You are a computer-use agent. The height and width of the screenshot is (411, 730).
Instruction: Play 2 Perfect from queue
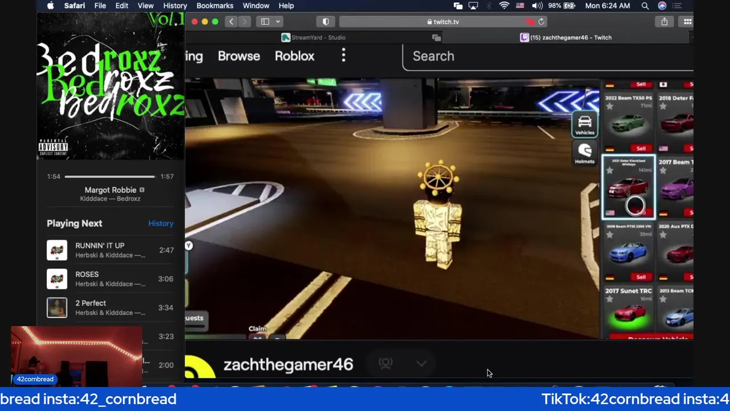pyautogui.click(x=110, y=308)
